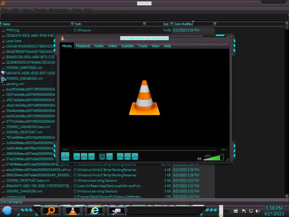Click the taskbar clock showing 5:58 PM

pos(274,211)
